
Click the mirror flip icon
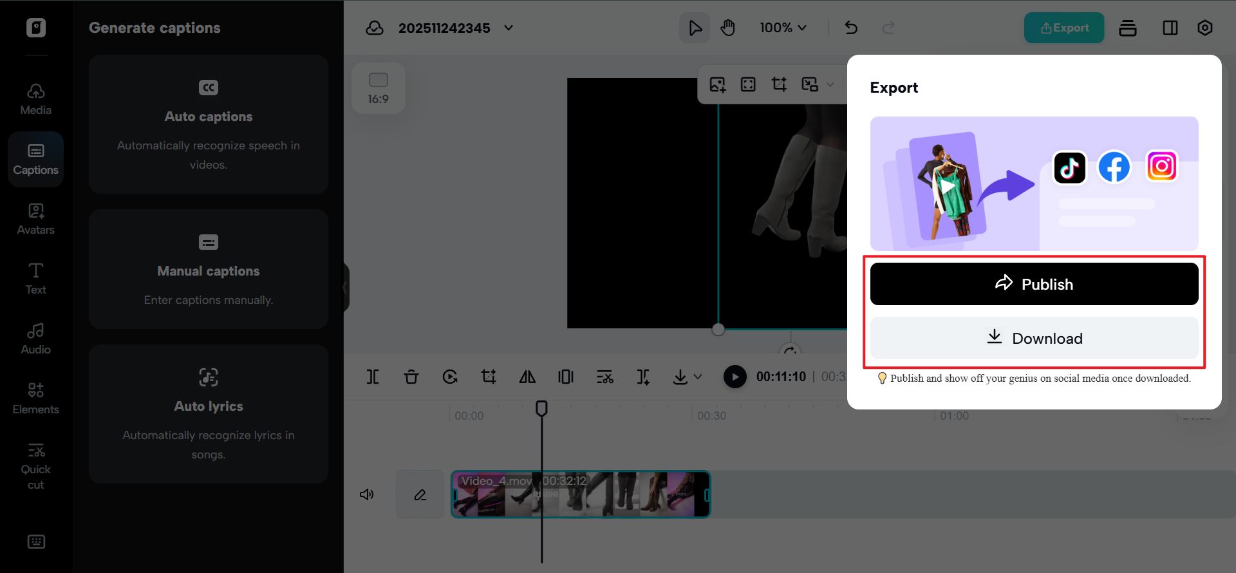(x=527, y=377)
